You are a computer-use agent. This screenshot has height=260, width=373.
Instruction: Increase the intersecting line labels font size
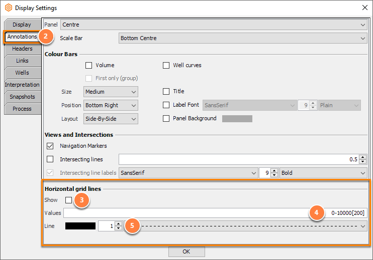(x=274, y=171)
